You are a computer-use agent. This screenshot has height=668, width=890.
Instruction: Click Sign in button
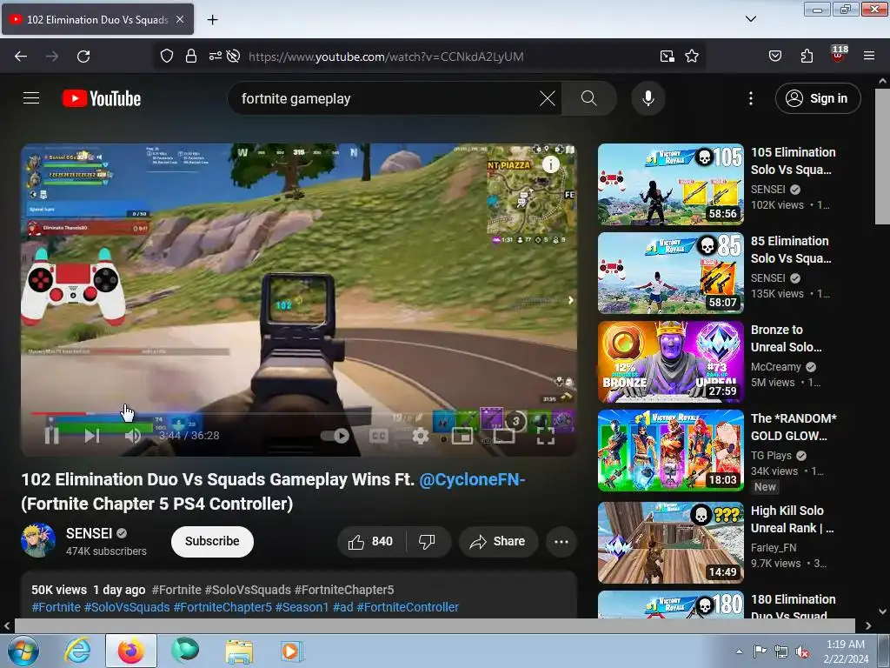pyautogui.click(x=818, y=98)
